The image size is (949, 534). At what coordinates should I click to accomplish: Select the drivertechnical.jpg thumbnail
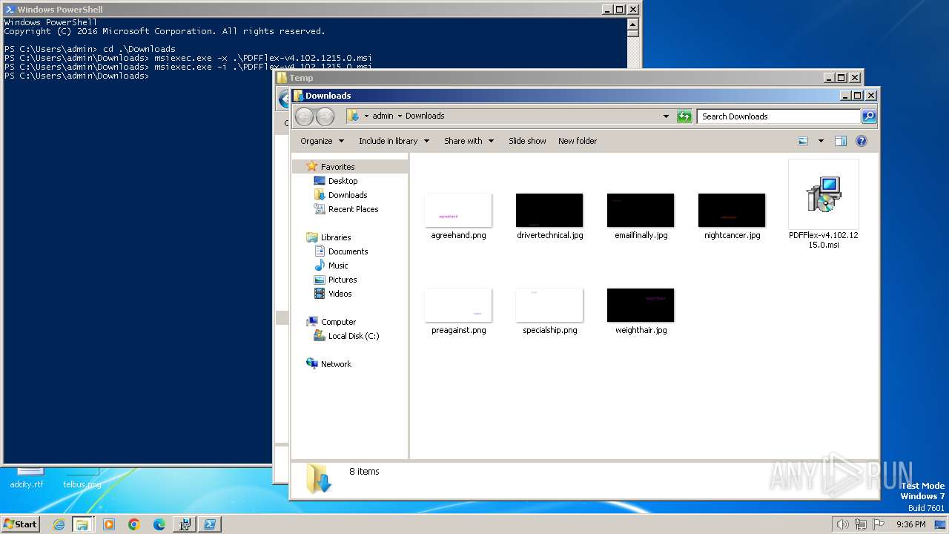coord(549,211)
